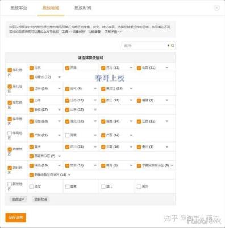Toggle the 辽宁 (14) checkbox
This screenshot has height=228, width=225.
tap(31, 89)
